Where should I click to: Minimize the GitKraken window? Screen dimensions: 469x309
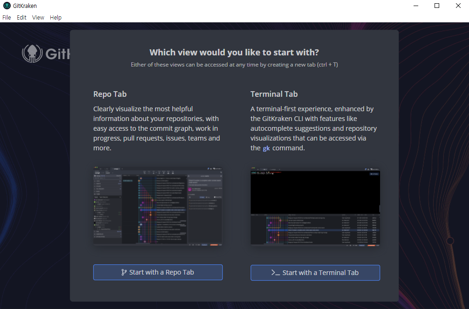(416, 6)
